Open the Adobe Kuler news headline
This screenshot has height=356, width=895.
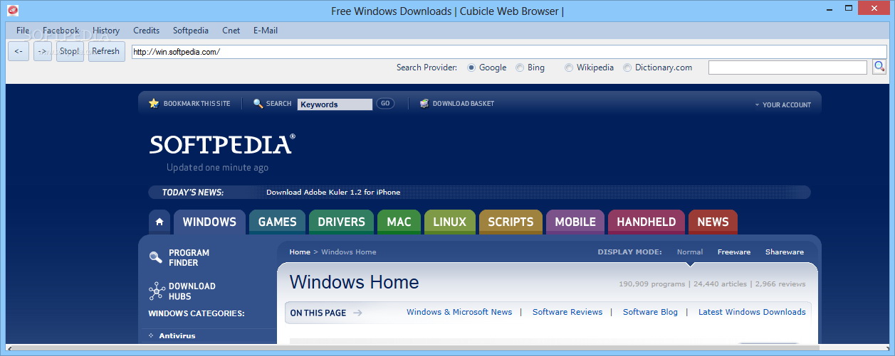coord(333,193)
